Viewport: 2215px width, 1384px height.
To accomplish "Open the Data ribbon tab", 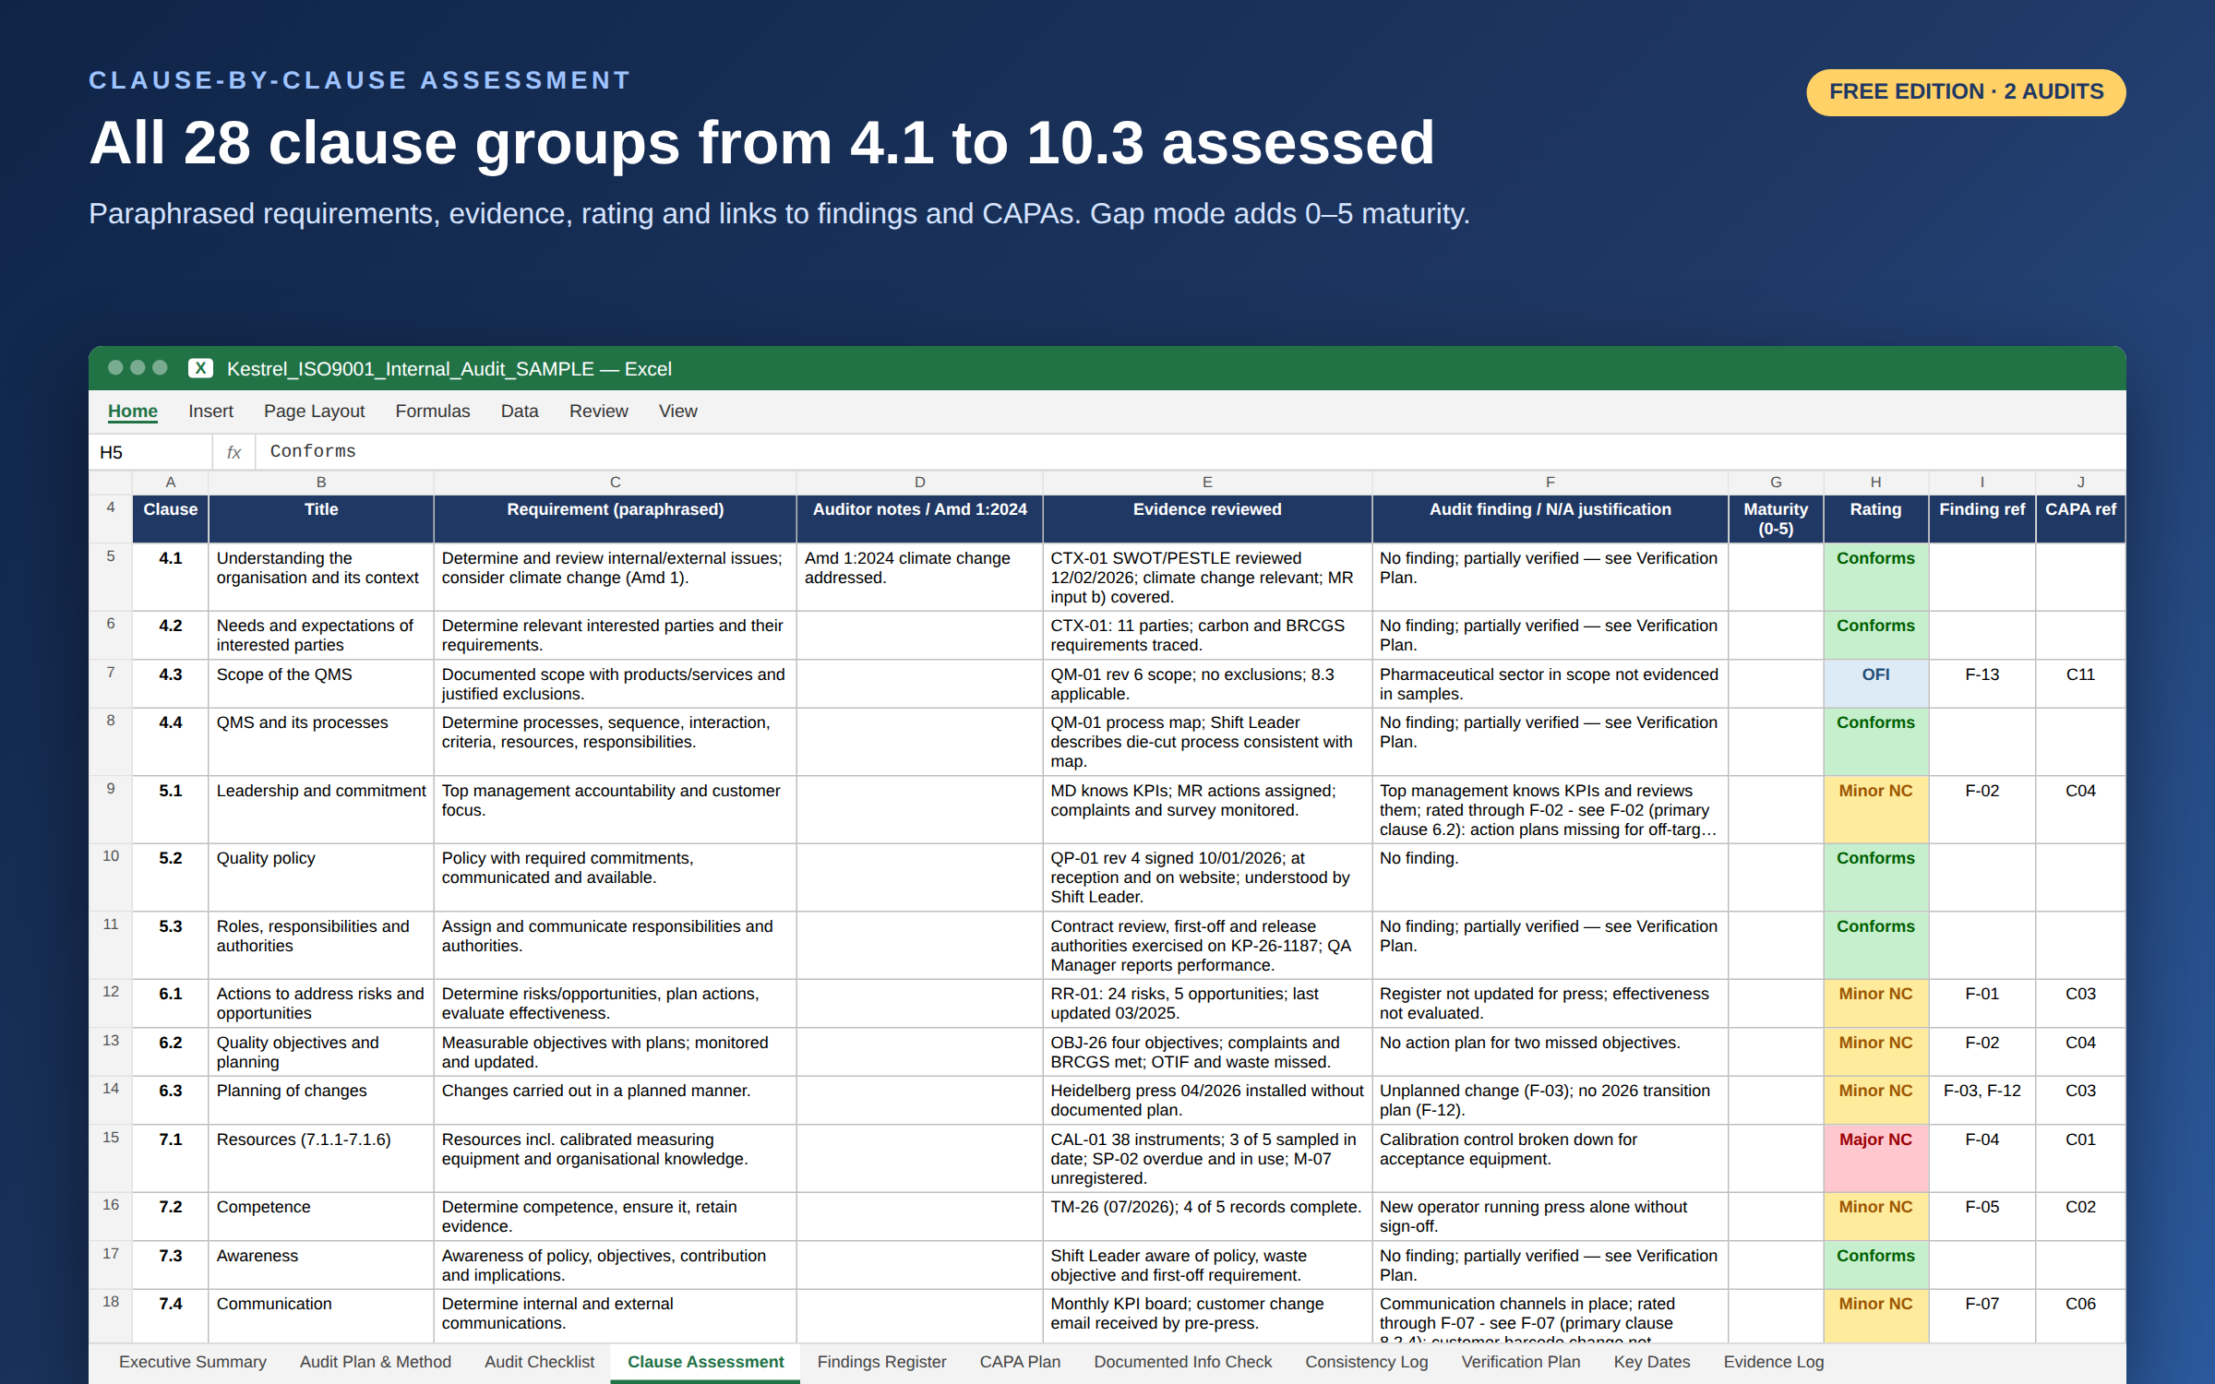I will click(520, 412).
